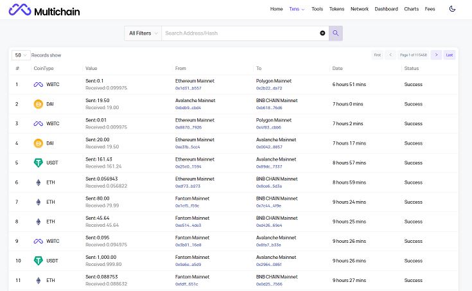Click '7 hours 17 mins' date cell

pyautogui.click(x=349, y=143)
